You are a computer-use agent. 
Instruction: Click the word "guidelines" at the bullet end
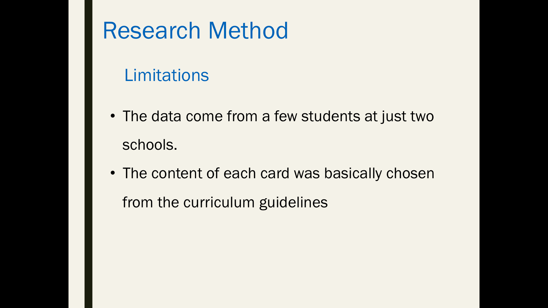pos(293,202)
